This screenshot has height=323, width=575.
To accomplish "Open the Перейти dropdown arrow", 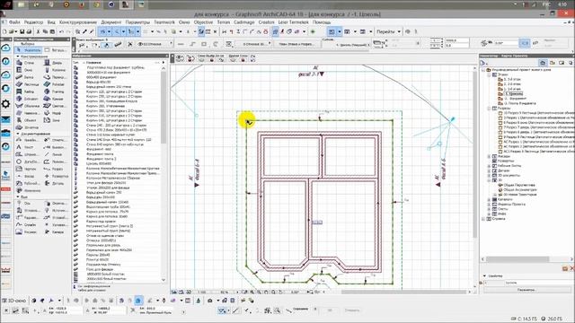I will click(x=399, y=32).
